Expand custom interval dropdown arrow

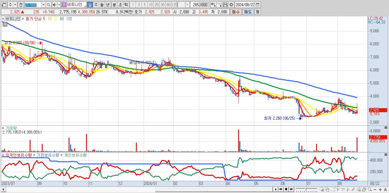[x=187, y=5]
